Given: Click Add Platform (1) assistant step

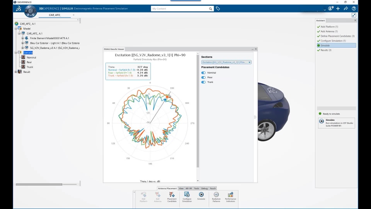Looking at the screenshot, I should pos(329,27).
